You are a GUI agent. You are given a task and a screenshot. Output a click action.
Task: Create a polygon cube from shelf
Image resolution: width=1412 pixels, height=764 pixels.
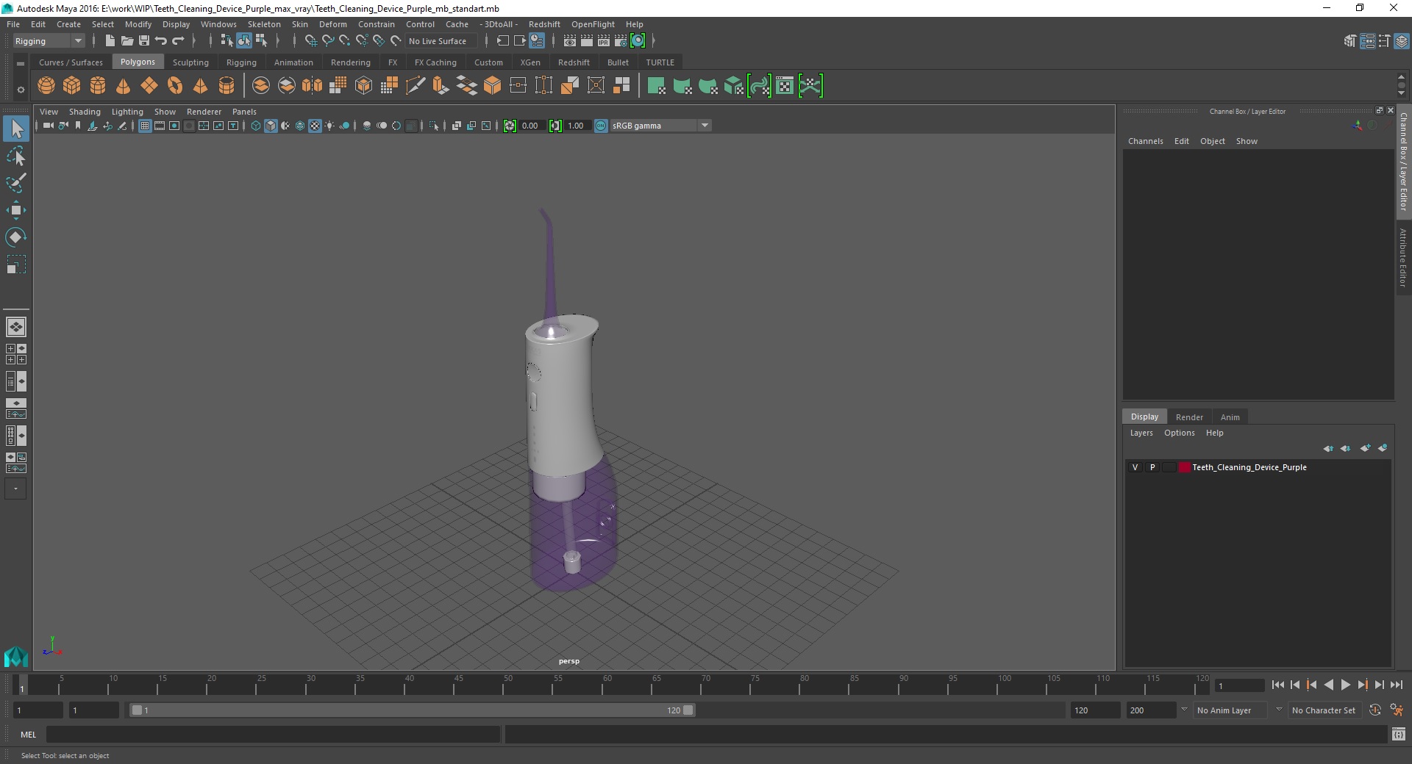click(x=72, y=86)
